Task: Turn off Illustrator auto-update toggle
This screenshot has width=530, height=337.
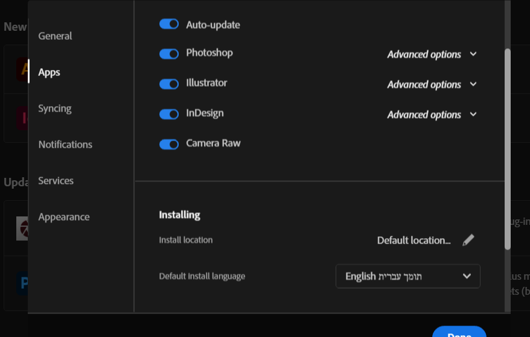Action: (x=169, y=84)
